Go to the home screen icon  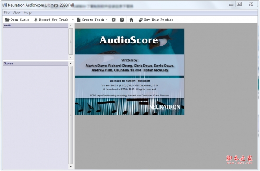[x=131, y=20]
